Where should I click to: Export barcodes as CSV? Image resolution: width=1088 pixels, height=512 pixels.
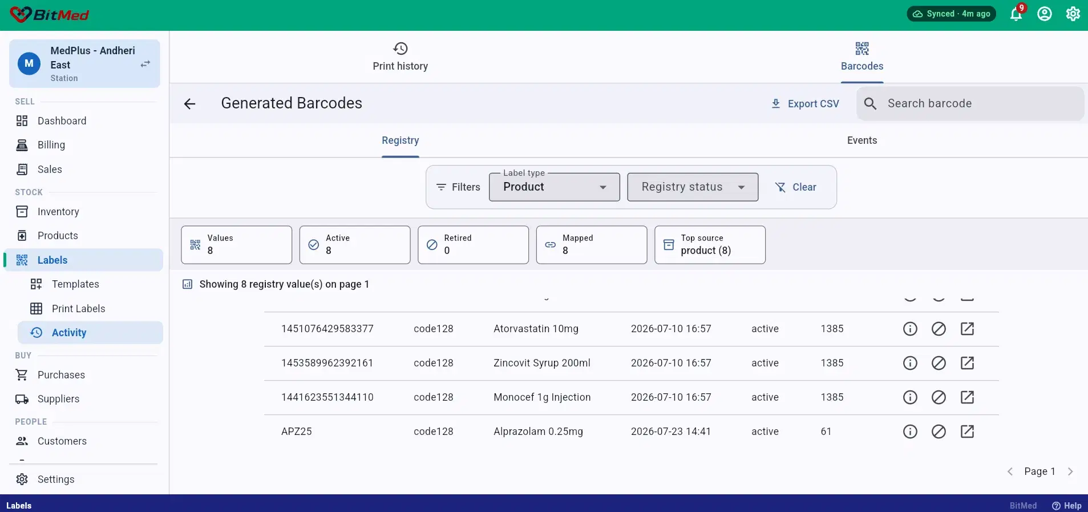[805, 104]
